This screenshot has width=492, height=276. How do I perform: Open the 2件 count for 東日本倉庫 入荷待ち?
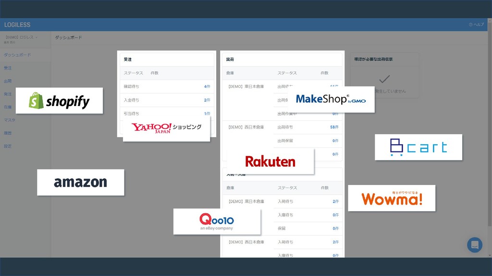click(x=336, y=202)
